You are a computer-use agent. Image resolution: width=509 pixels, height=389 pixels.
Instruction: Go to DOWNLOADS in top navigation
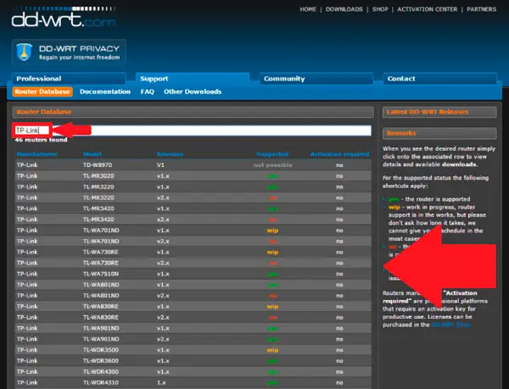click(x=344, y=9)
